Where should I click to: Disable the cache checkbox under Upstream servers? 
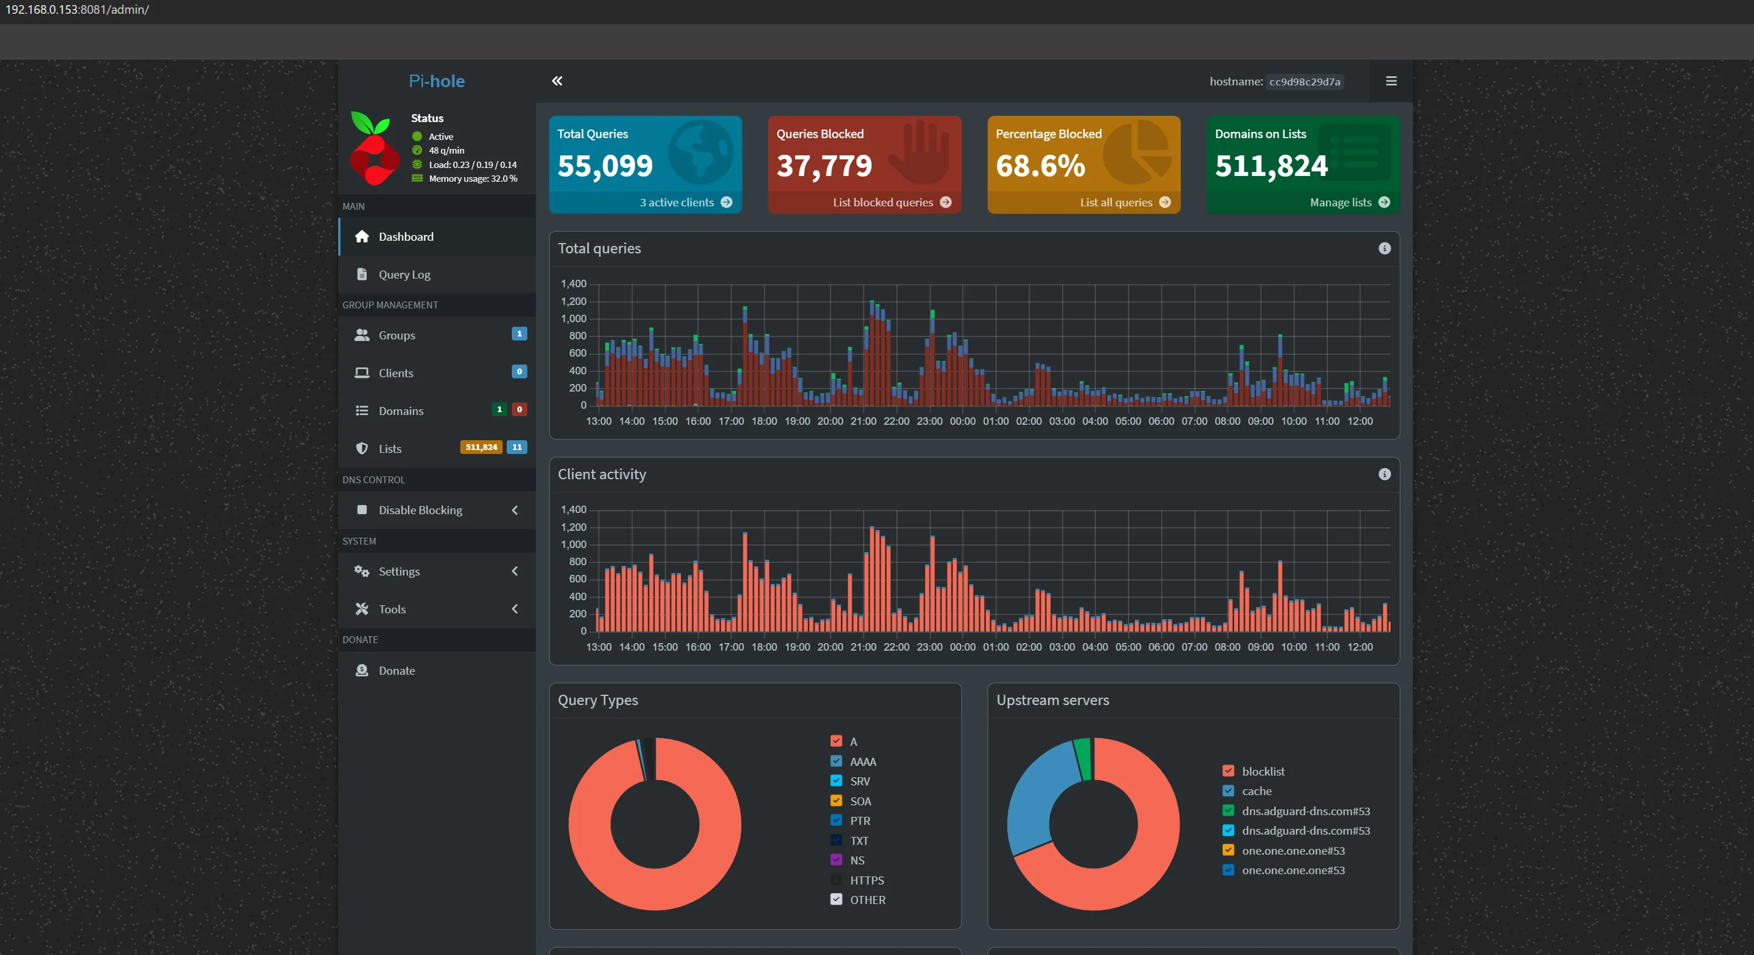pyautogui.click(x=1228, y=790)
